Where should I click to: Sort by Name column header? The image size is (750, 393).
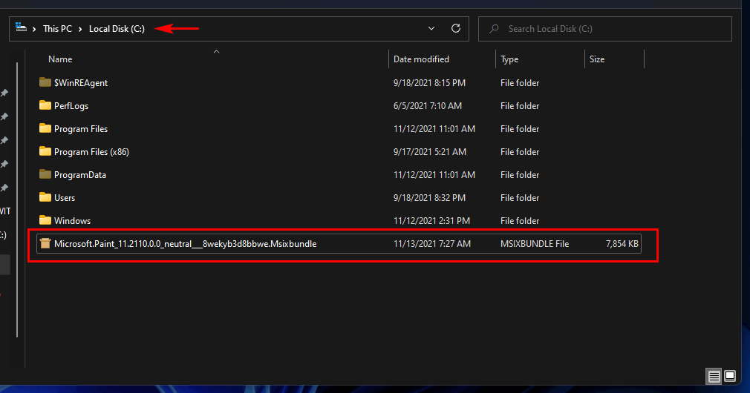(60, 59)
